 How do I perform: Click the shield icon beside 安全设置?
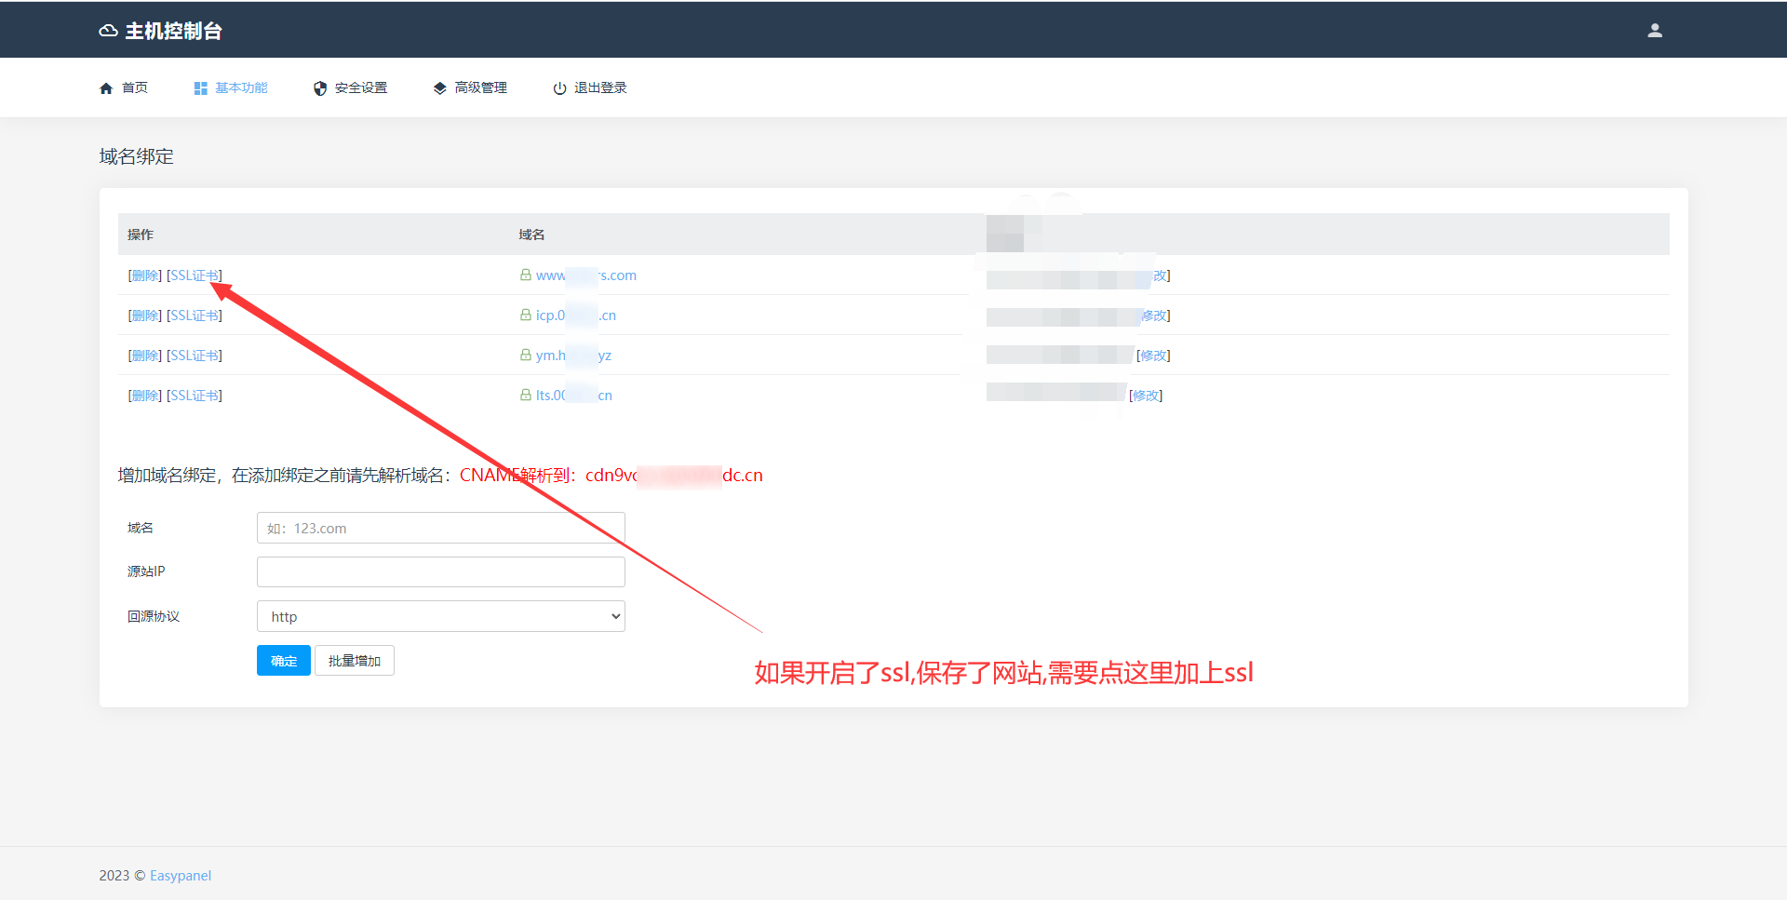pyautogui.click(x=320, y=88)
